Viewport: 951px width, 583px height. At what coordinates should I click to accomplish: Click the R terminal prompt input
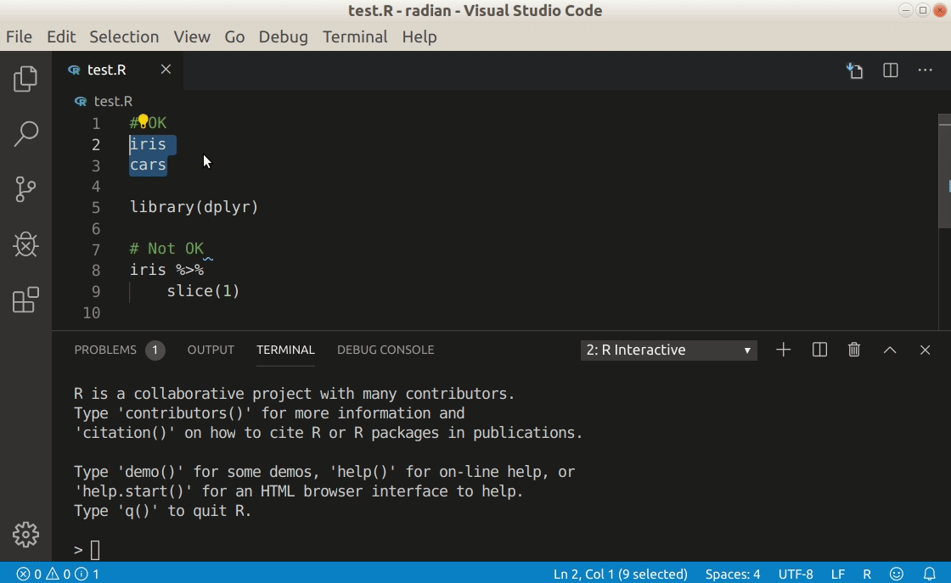pos(95,550)
